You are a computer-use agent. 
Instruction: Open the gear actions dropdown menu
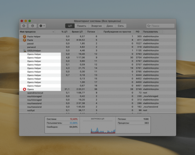(42, 26)
